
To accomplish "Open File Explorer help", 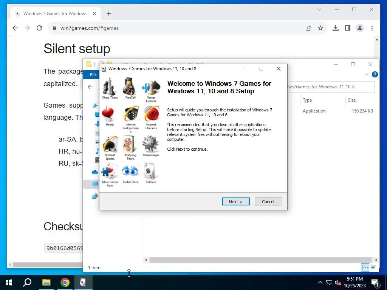I will pos(375,74).
